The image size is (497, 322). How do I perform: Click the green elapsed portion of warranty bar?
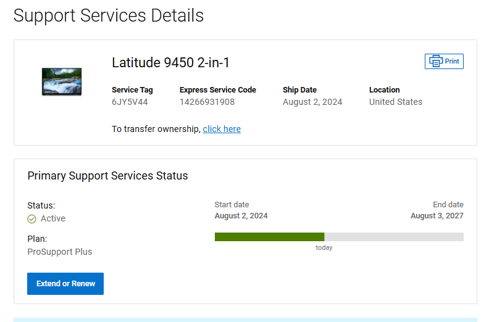point(269,237)
